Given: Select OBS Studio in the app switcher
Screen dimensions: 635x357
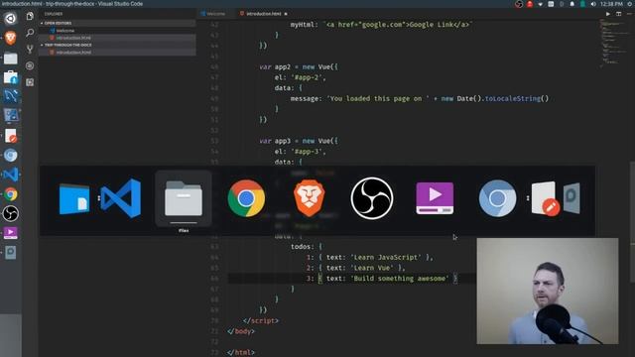Looking at the screenshot, I should (372, 198).
